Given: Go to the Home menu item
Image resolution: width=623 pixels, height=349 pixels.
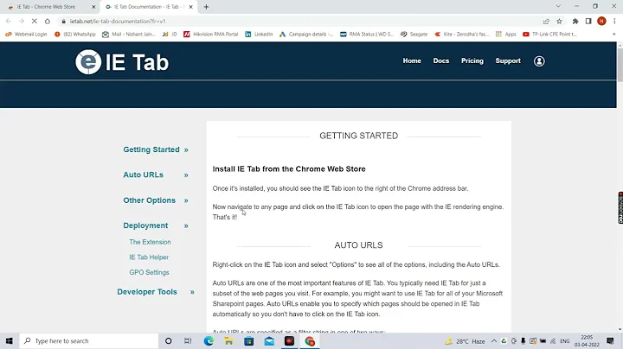Looking at the screenshot, I should (412, 60).
